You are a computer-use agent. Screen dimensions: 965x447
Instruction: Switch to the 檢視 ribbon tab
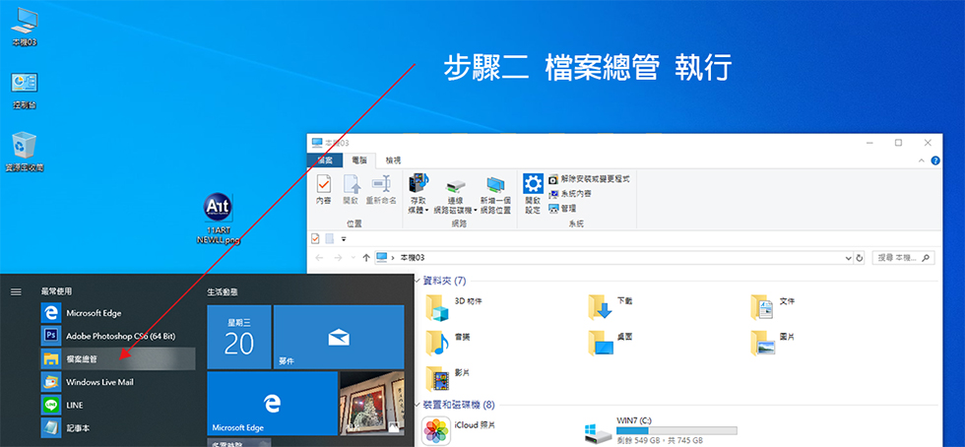coord(393,160)
